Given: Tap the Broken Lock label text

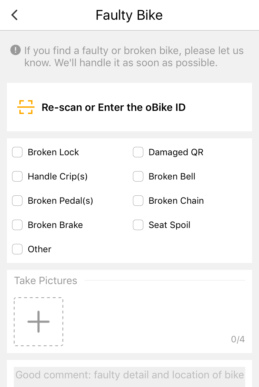Looking at the screenshot, I should (x=53, y=152).
